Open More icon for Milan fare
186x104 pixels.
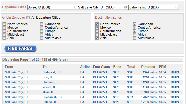coord(171,92)
